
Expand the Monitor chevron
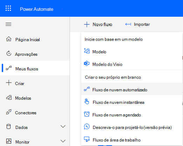pos(63,141)
